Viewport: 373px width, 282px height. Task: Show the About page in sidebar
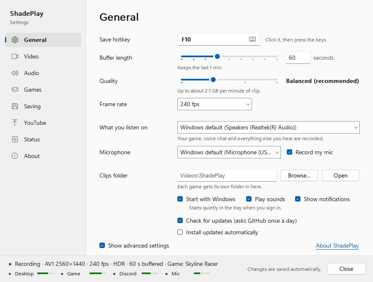click(43, 156)
